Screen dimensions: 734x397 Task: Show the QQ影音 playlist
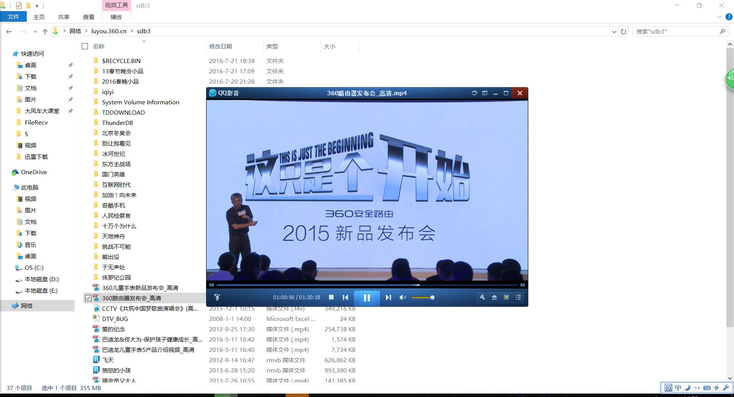518,297
